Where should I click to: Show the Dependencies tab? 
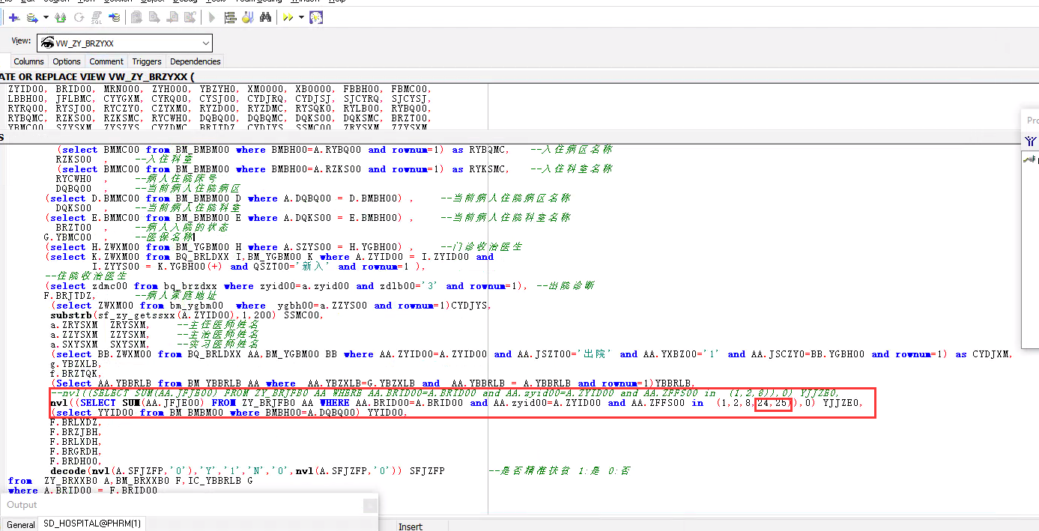(x=196, y=61)
